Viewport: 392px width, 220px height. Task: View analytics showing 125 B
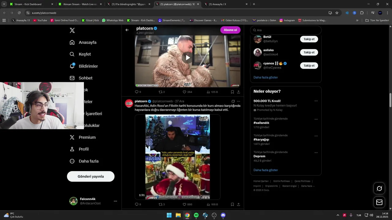click(x=212, y=92)
